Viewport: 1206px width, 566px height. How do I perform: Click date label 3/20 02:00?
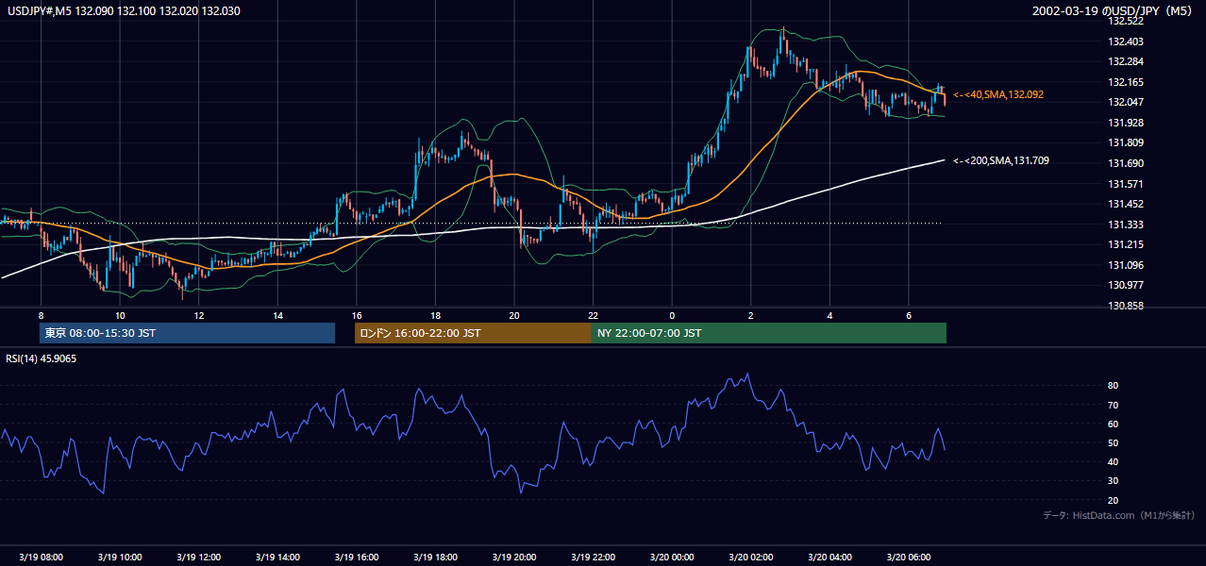(750, 557)
